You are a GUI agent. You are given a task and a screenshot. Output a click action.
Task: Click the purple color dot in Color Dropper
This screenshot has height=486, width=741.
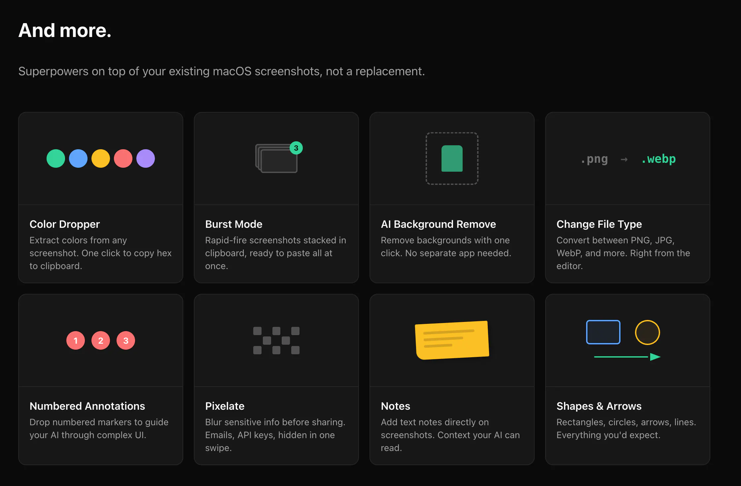point(146,158)
